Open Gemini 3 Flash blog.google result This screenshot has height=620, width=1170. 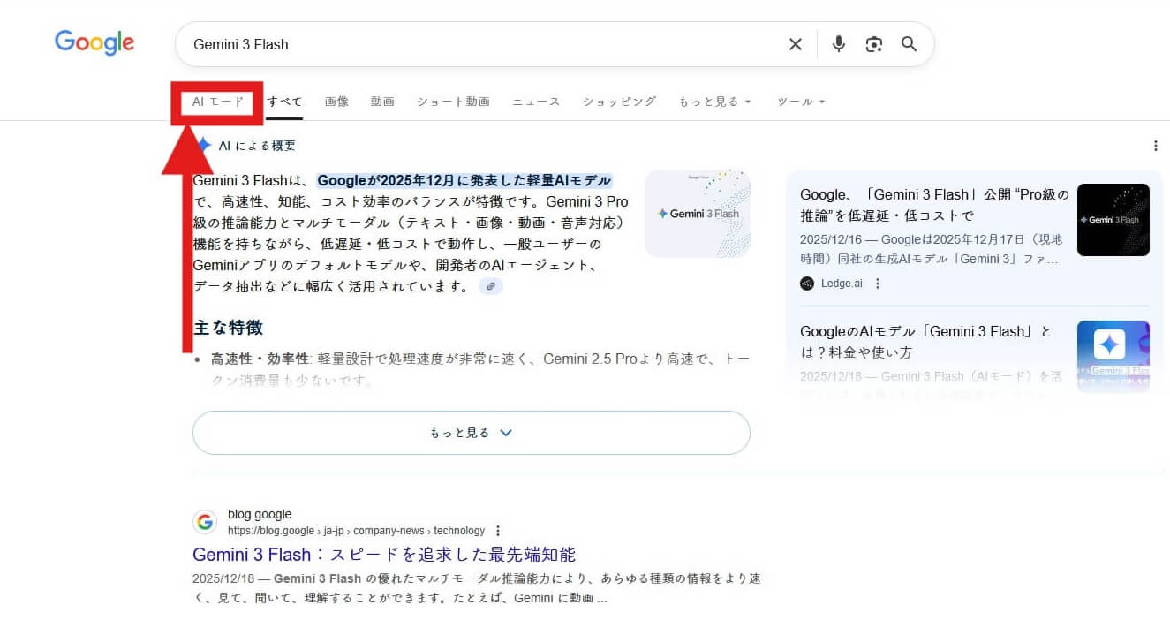[383, 555]
